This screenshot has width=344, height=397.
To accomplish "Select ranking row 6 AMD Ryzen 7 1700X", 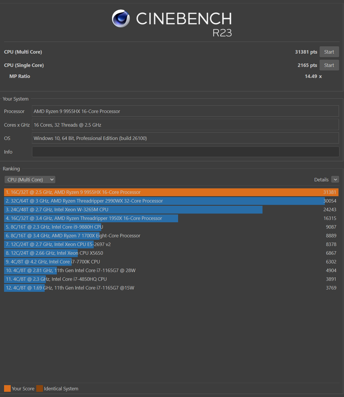I will pyautogui.click(x=171, y=236).
